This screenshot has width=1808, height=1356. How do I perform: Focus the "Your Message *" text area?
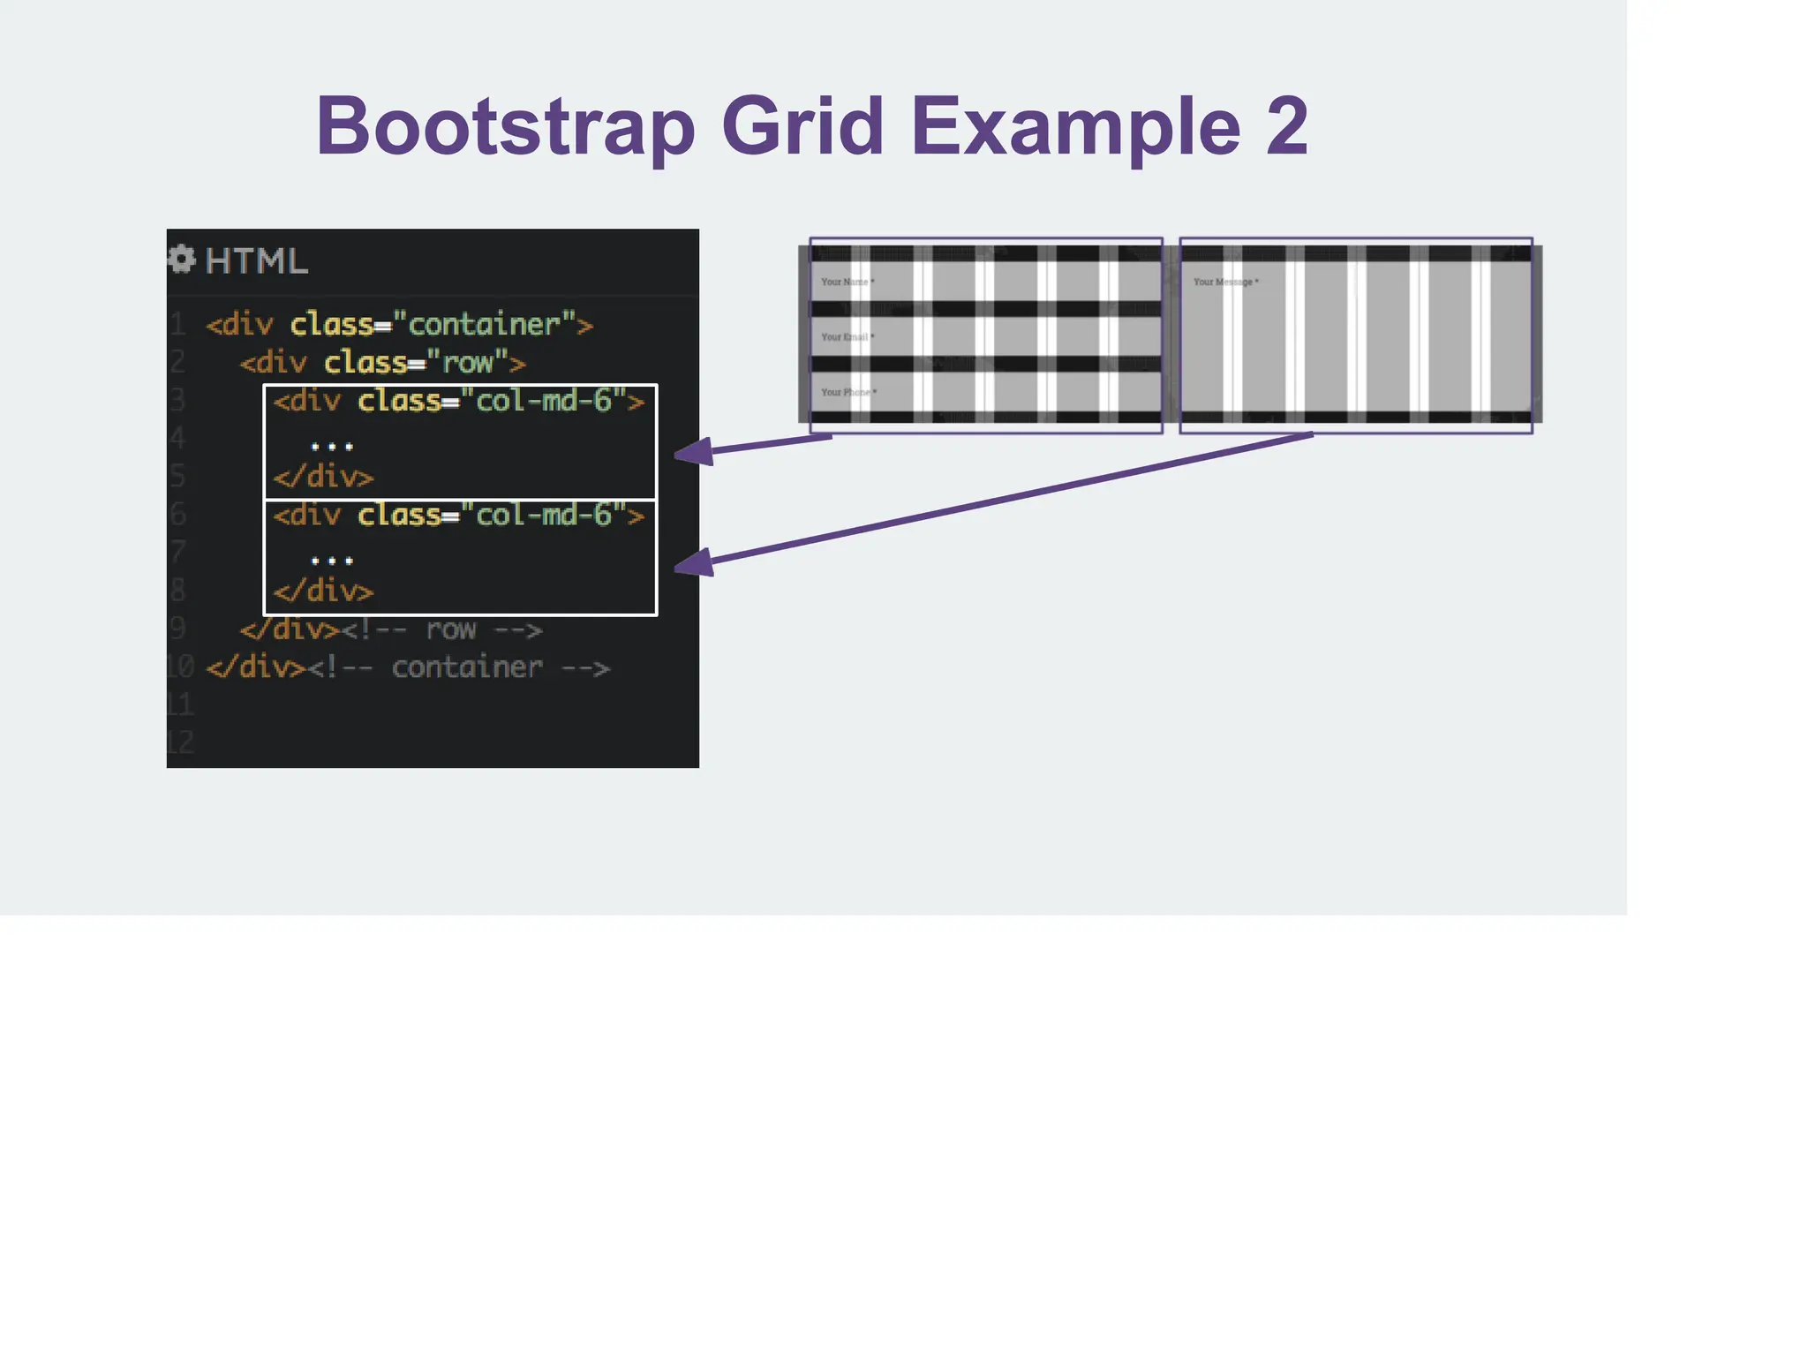tap(1356, 337)
